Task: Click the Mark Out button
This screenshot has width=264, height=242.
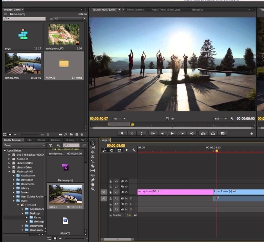Action: tap(142, 134)
